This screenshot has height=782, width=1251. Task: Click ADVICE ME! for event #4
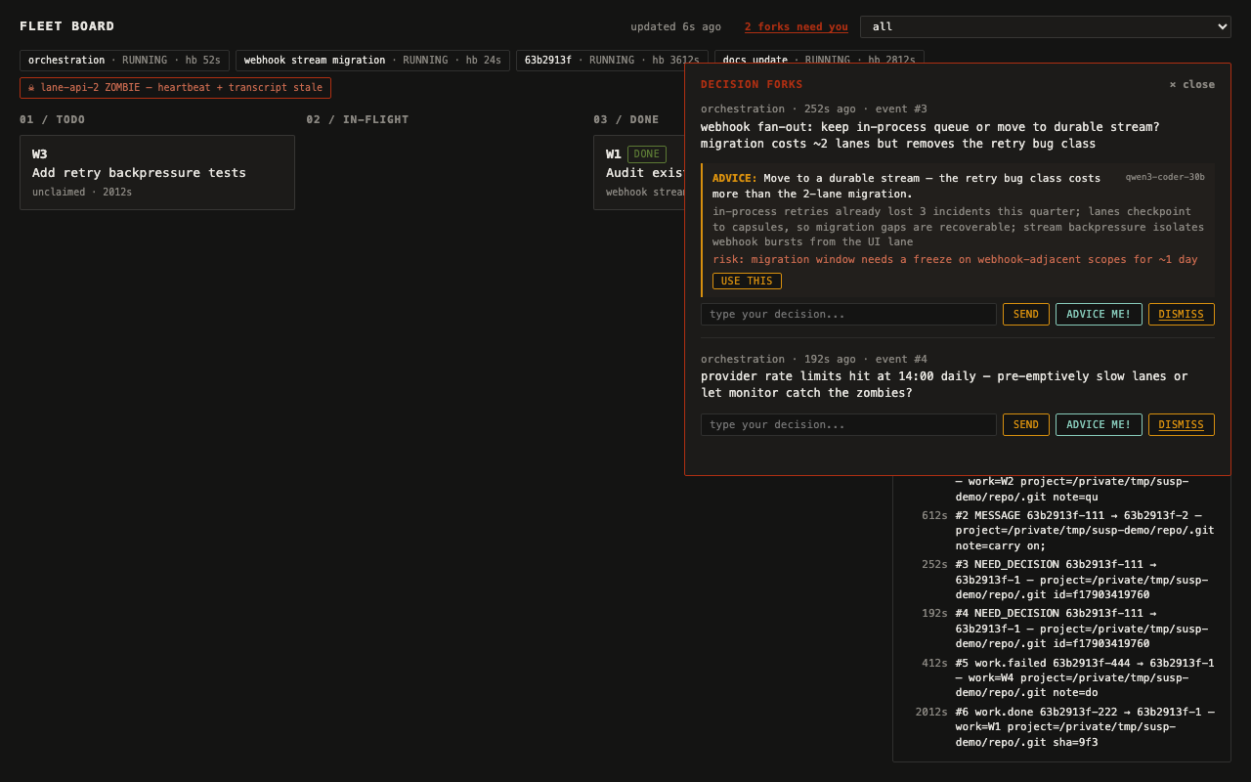[1099, 425]
